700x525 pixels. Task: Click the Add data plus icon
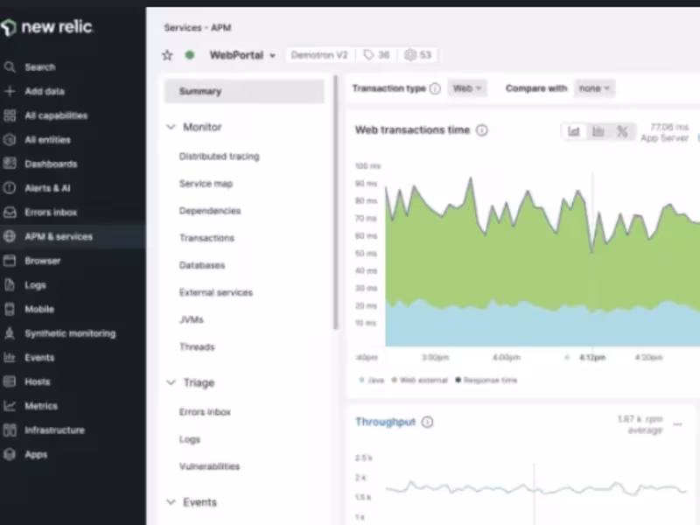point(10,91)
